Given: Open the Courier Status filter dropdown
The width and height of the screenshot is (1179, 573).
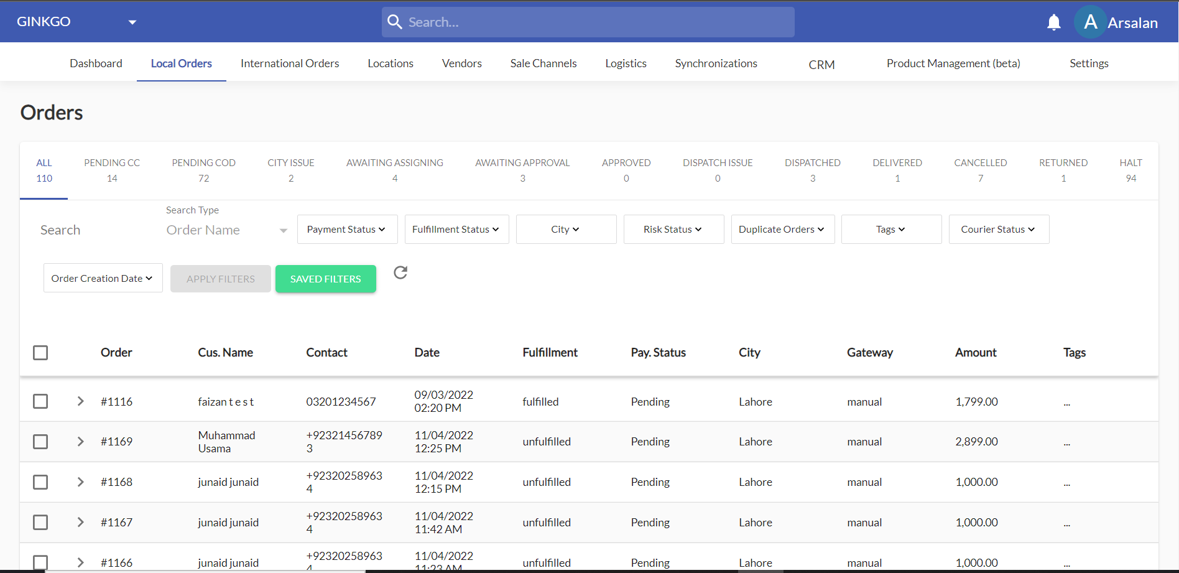Looking at the screenshot, I should point(997,229).
